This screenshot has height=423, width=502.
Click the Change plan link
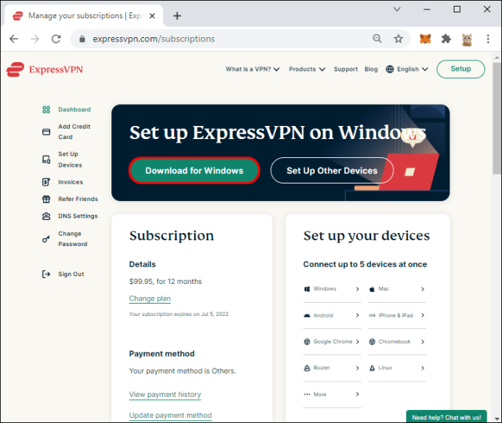click(150, 299)
